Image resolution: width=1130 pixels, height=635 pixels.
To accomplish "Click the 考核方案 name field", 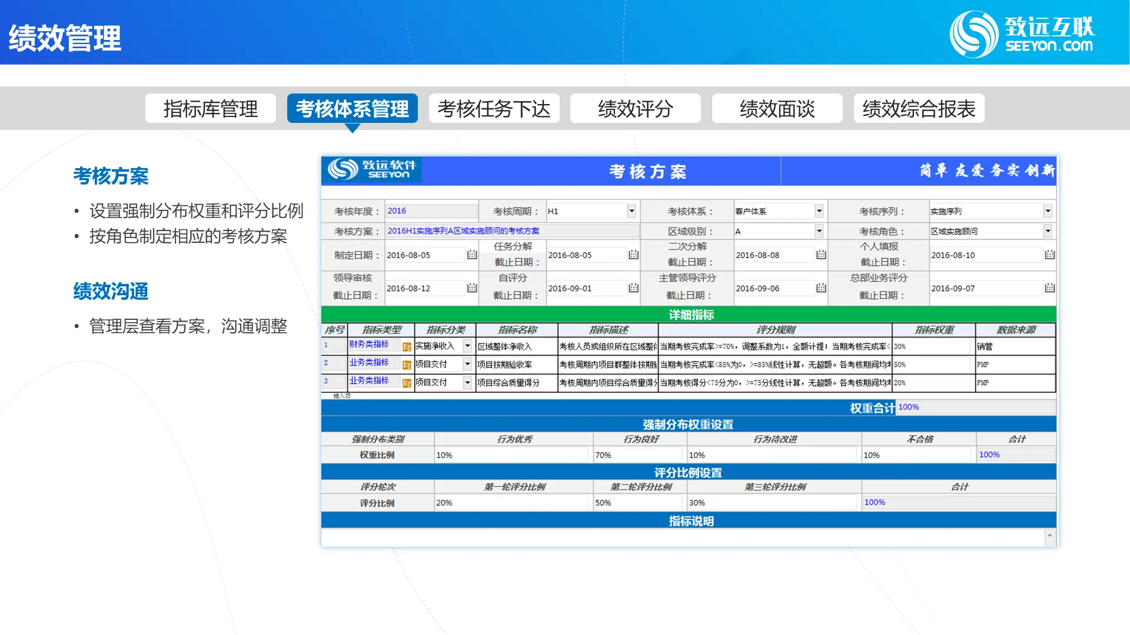I will pyautogui.click(x=512, y=231).
